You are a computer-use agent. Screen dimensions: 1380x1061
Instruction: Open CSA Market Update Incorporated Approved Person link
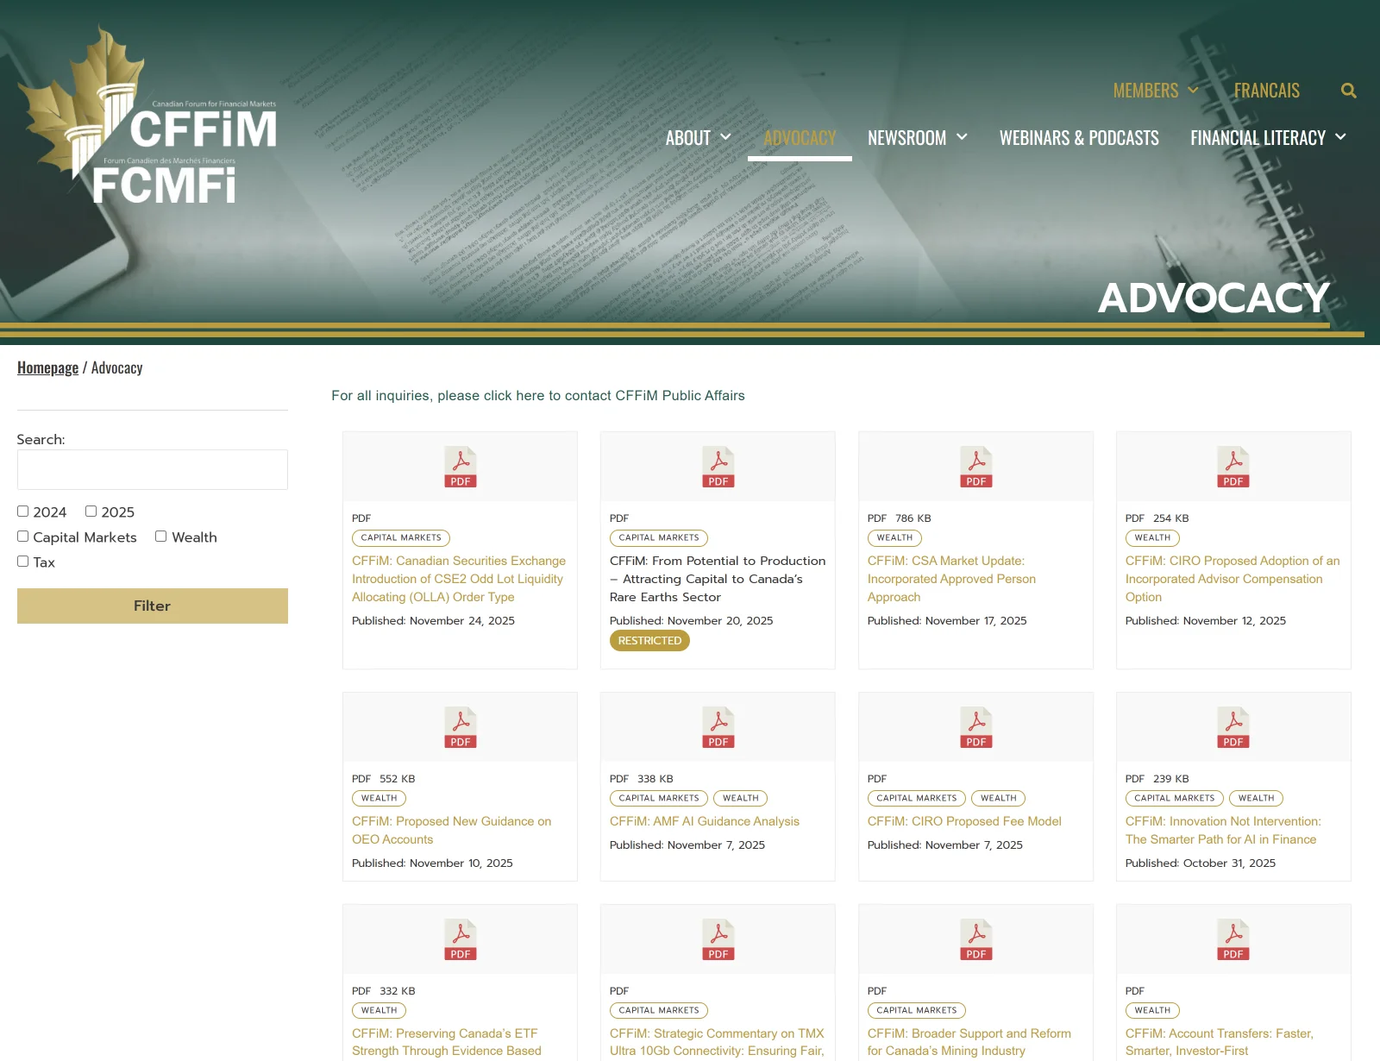[x=951, y=579]
